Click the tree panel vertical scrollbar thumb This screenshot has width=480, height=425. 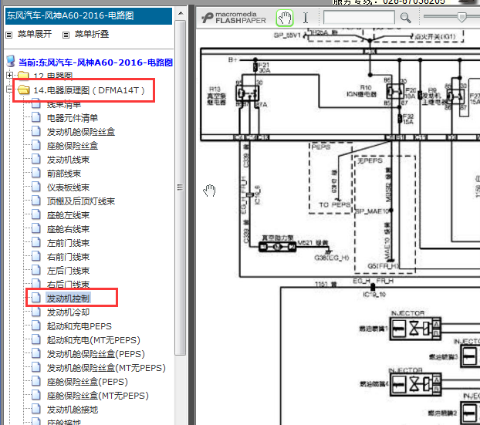click(181, 187)
